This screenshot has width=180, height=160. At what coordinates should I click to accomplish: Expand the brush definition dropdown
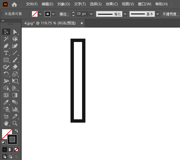(158, 14)
